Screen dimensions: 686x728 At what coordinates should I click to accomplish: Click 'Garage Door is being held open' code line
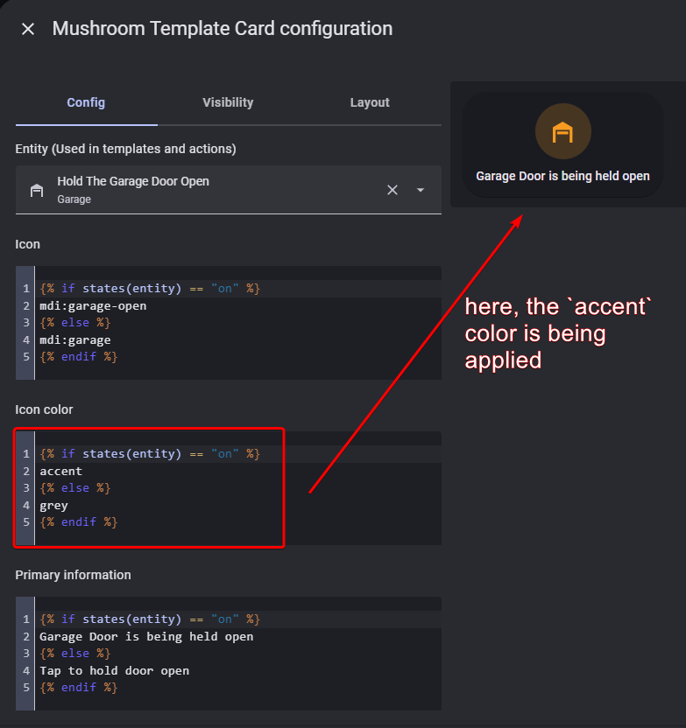[146, 637]
